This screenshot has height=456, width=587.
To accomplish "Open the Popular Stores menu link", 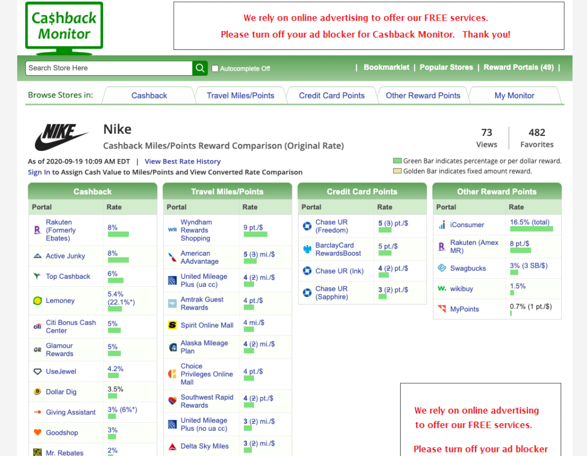I will coord(446,68).
